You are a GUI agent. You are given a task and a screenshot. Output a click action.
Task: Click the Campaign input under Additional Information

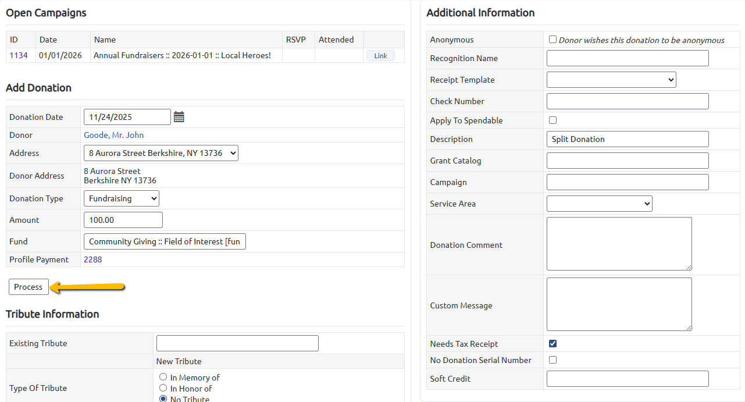628,182
